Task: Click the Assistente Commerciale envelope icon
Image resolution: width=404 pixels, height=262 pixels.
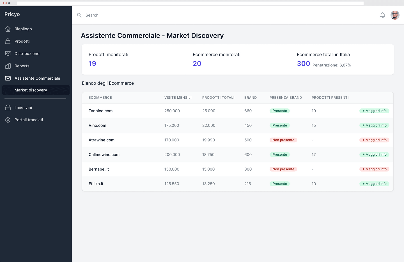Action: click(x=8, y=78)
